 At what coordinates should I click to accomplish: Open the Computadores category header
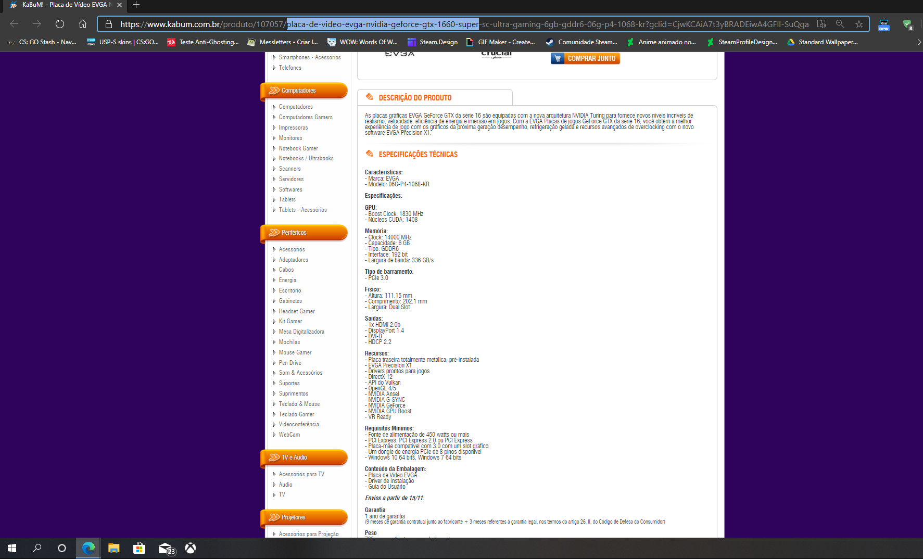point(305,91)
